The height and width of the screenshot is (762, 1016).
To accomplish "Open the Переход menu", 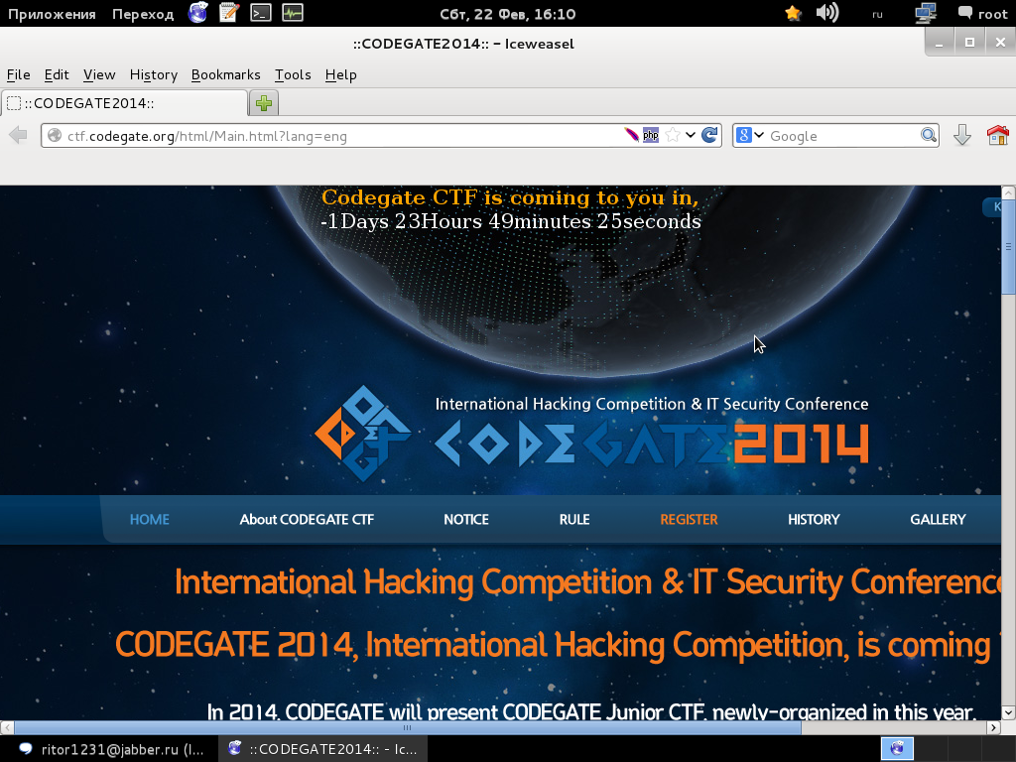I will [143, 14].
